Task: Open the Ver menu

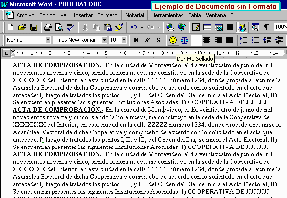Action: click(x=64, y=15)
